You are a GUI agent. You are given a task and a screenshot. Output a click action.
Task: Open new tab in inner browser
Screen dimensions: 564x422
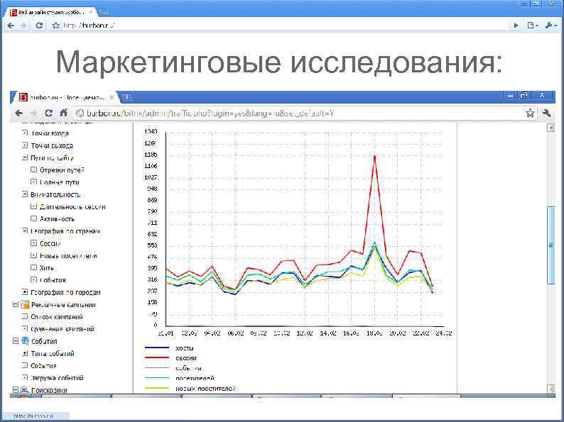point(127,97)
